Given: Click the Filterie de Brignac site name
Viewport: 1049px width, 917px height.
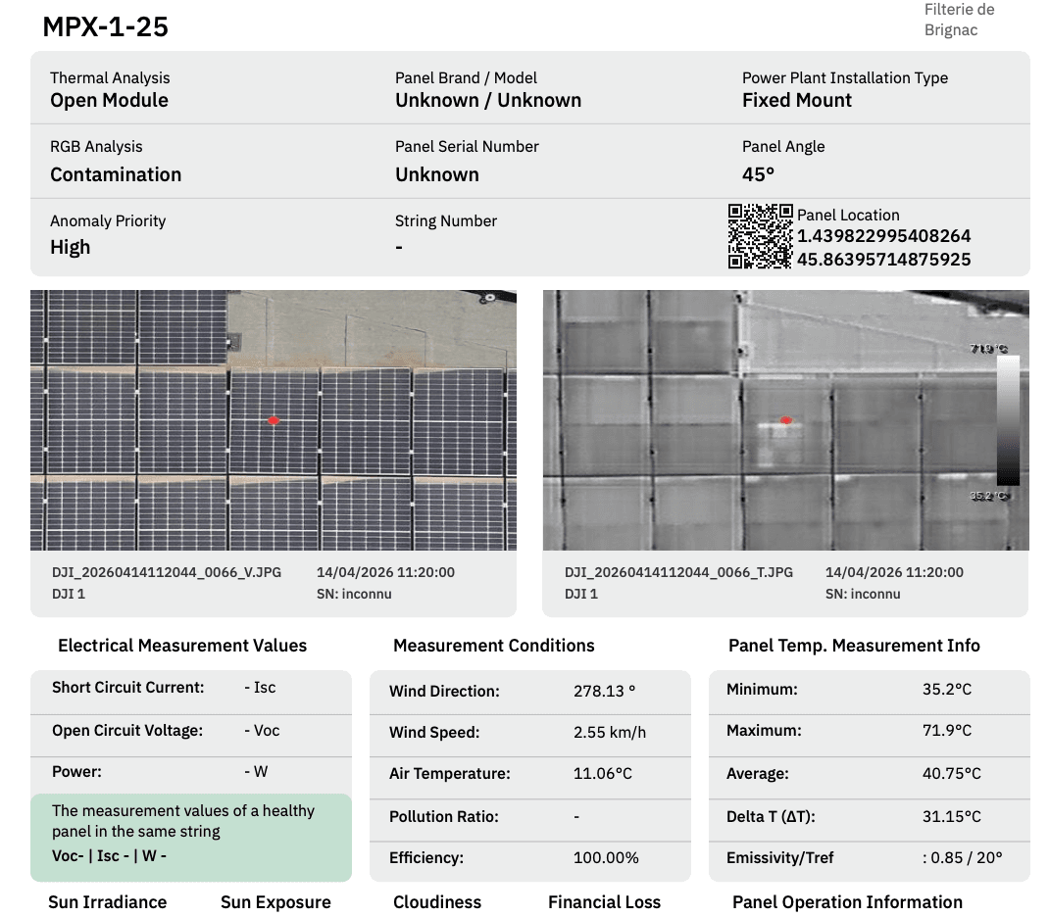Looking at the screenshot, I should (x=960, y=20).
